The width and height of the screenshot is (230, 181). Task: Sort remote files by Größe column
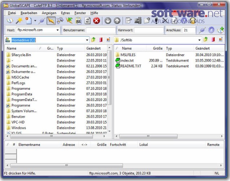coord(156,48)
